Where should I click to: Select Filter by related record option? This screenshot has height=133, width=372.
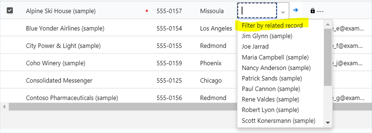click(x=272, y=26)
